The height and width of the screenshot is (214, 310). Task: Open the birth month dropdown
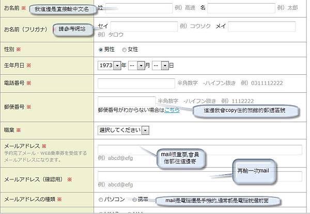tap(136, 65)
